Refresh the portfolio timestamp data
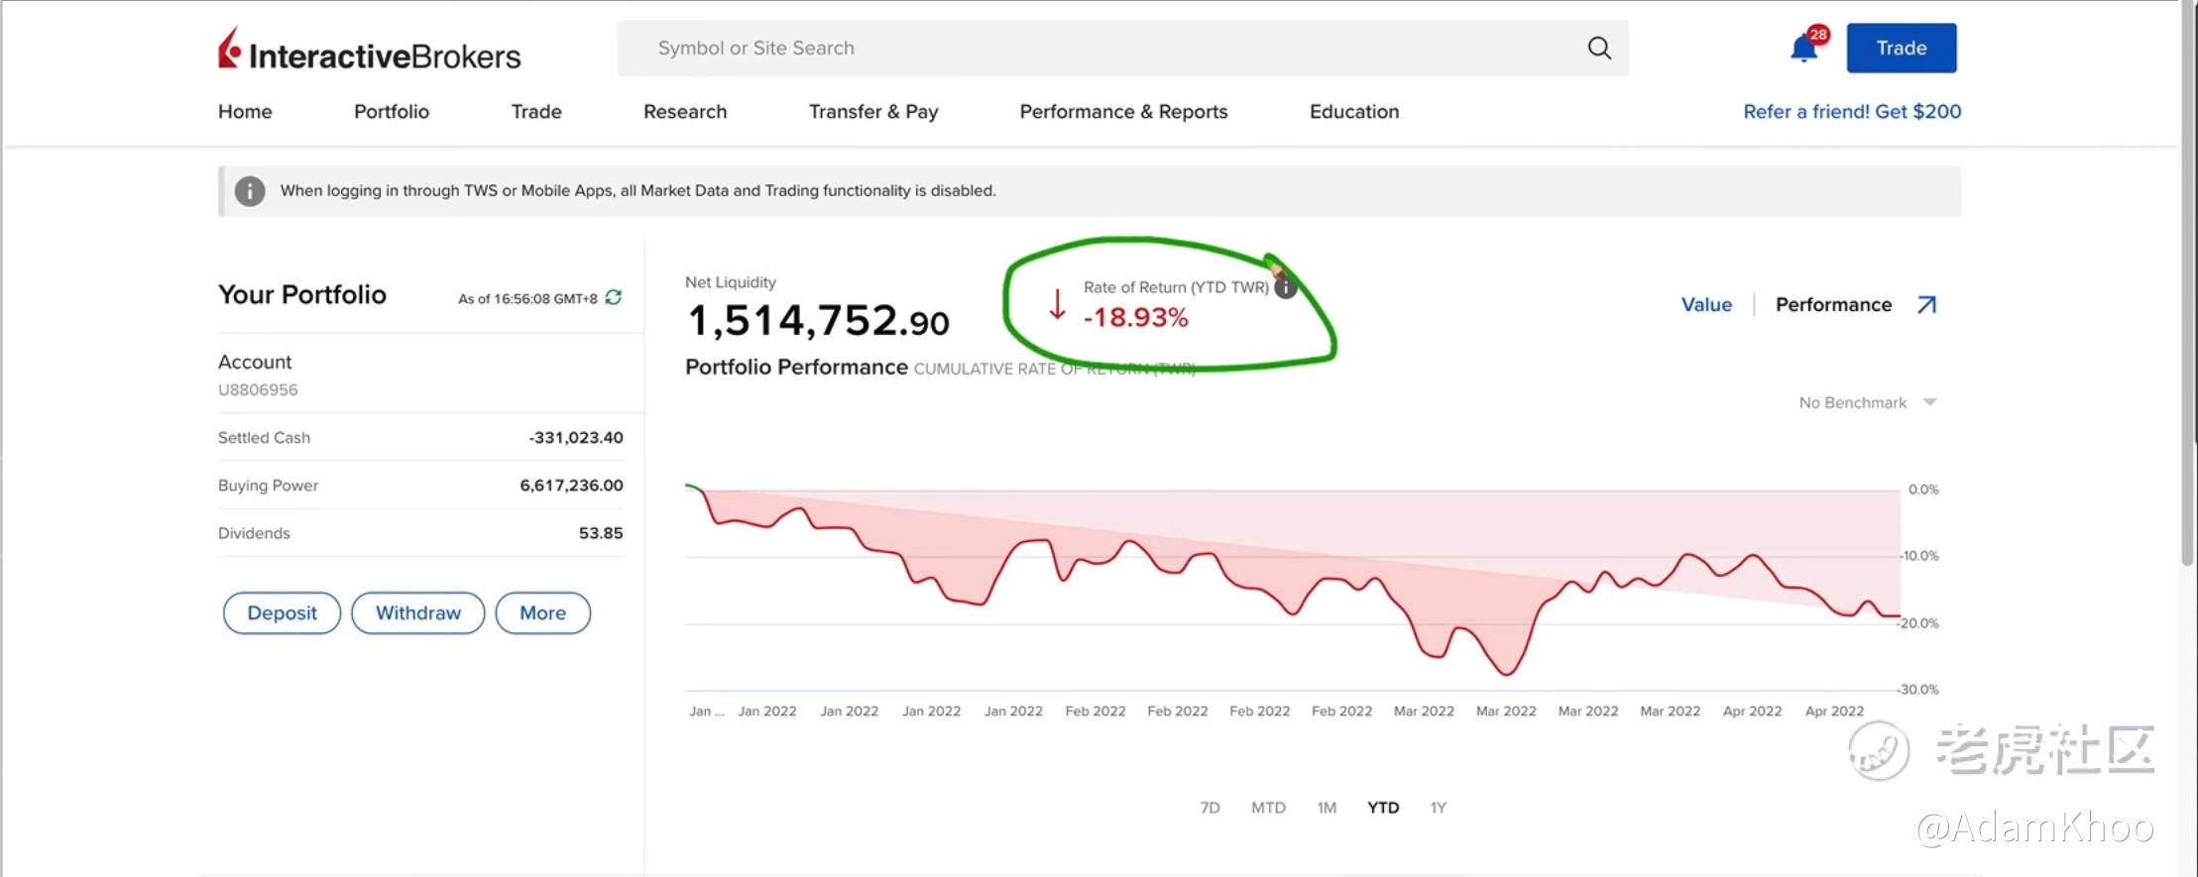Viewport: 2198px width, 877px height. coord(614,297)
